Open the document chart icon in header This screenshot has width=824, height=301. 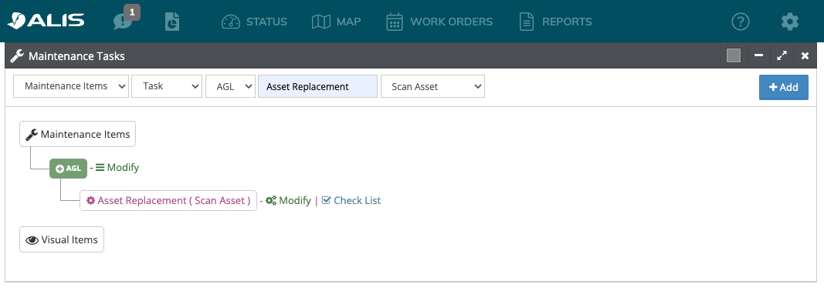coord(172,22)
